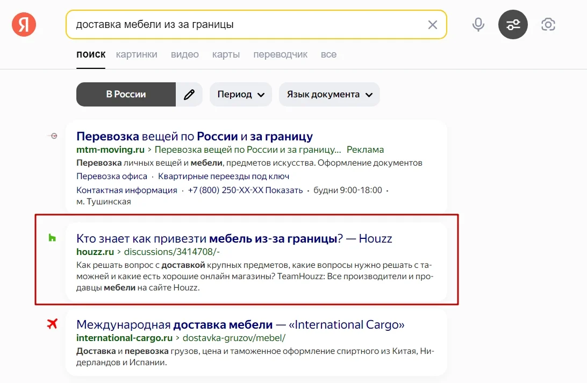Click the pencil edit region icon
Screen dimensions: 587x383
coord(189,95)
